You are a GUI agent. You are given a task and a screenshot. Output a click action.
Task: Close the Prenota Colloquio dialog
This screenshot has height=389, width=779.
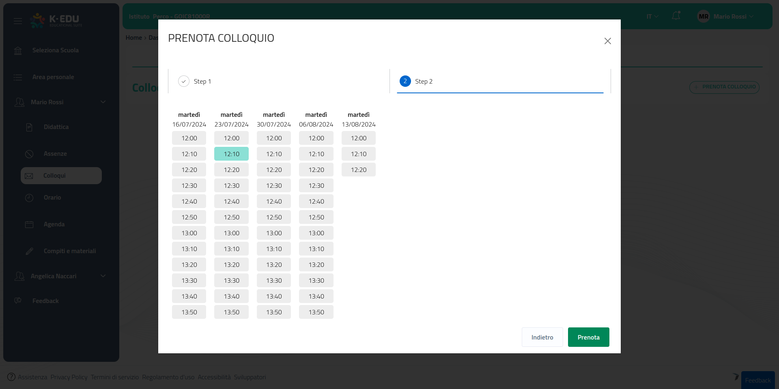click(x=607, y=41)
